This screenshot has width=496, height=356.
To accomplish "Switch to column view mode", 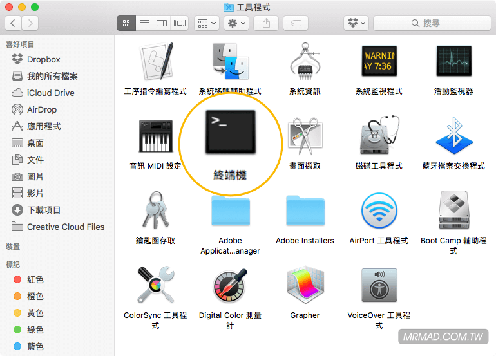I will 162,23.
